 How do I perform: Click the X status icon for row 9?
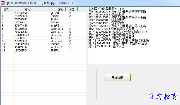pyautogui.click(x=70, y=38)
